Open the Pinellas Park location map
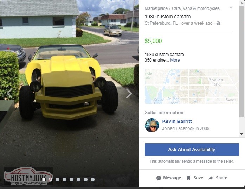245x189 pixels. pos(192,86)
